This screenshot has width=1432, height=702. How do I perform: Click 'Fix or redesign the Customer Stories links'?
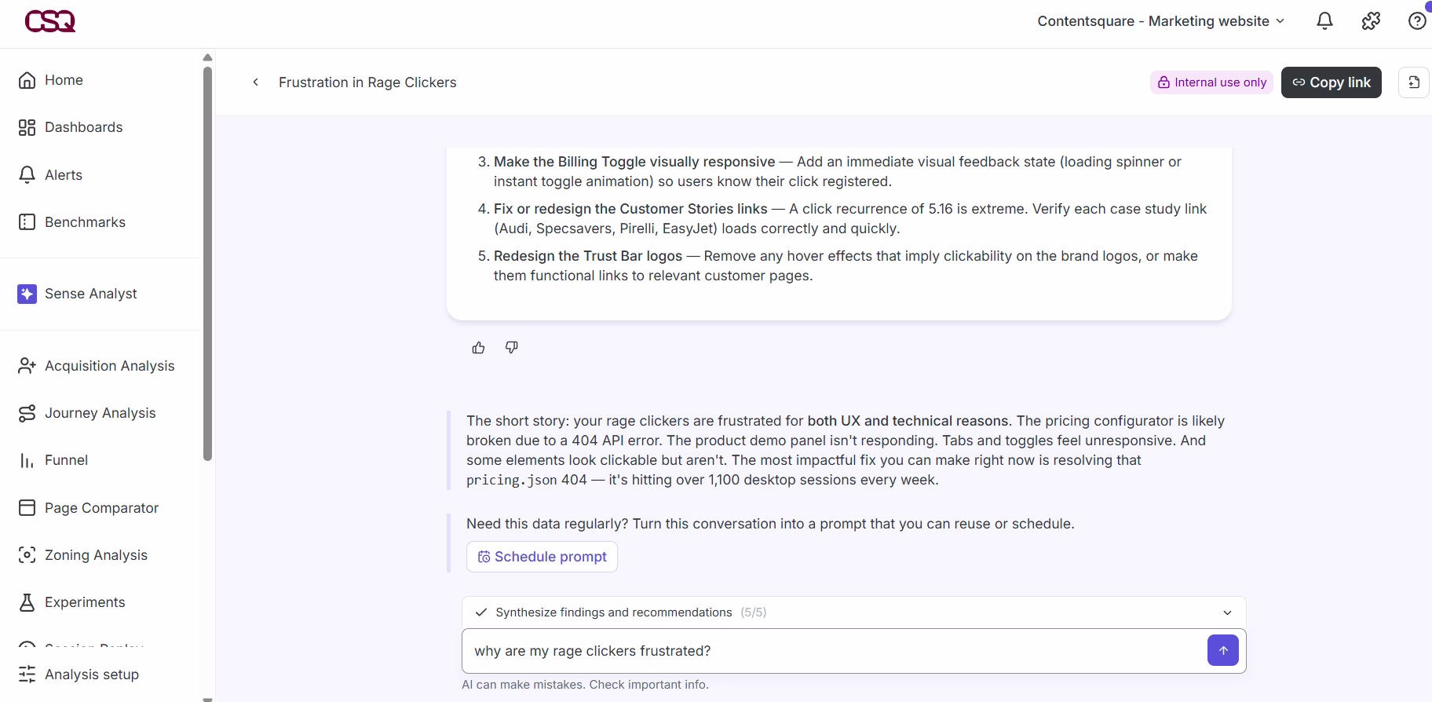pyautogui.click(x=630, y=209)
